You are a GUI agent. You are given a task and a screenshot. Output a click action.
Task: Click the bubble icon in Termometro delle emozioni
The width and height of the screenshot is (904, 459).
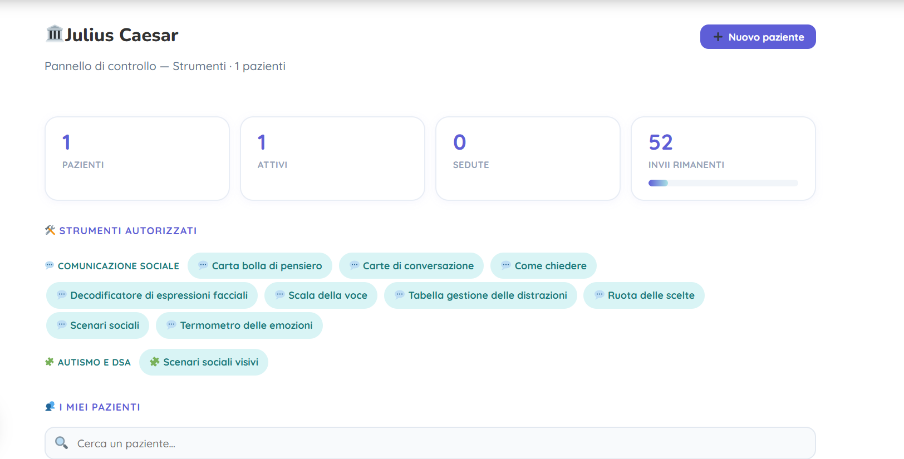(171, 325)
